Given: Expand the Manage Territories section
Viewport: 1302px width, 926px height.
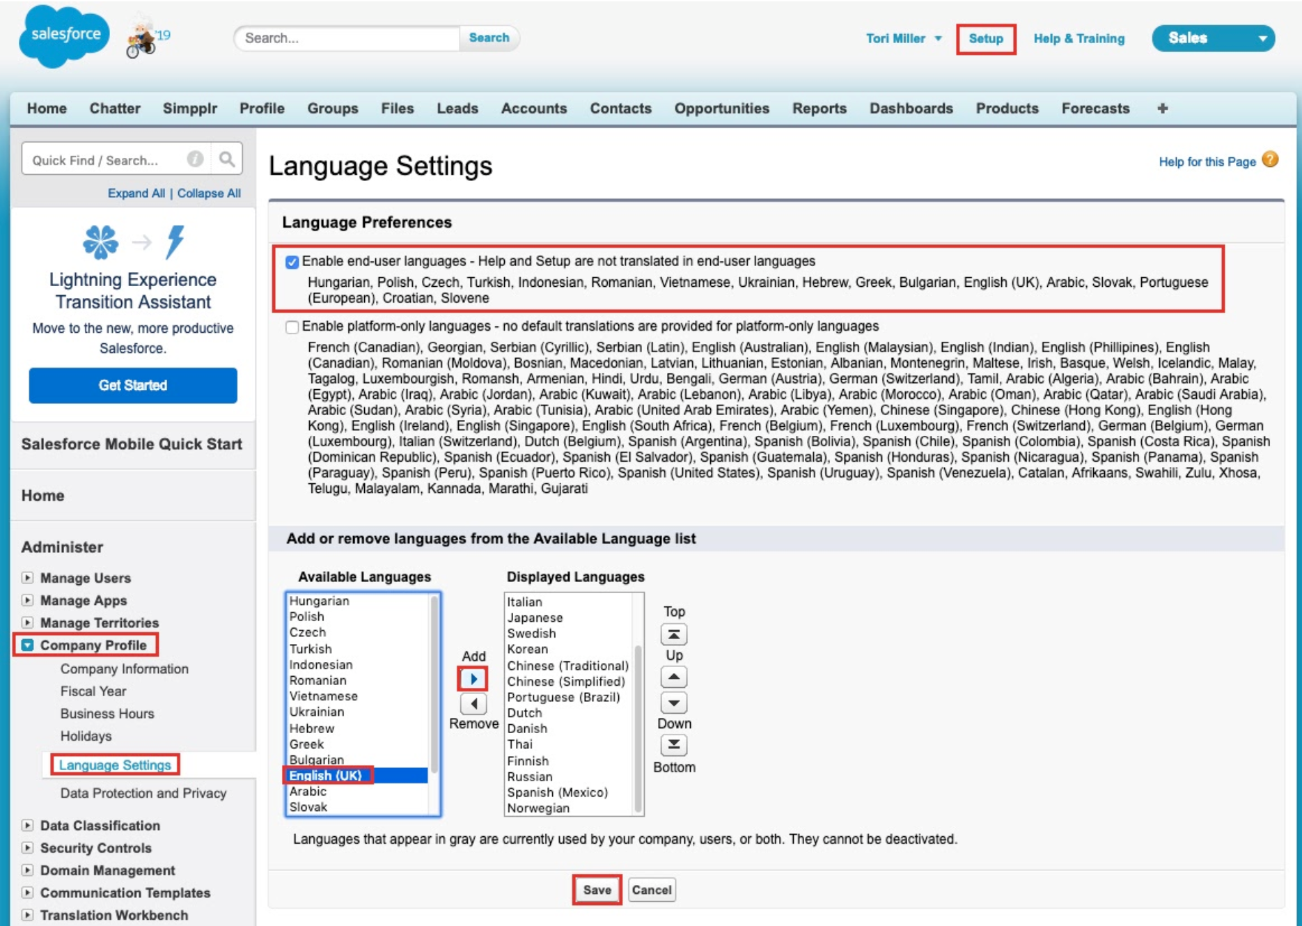Looking at the screenshot, I should tap(27, 622).
